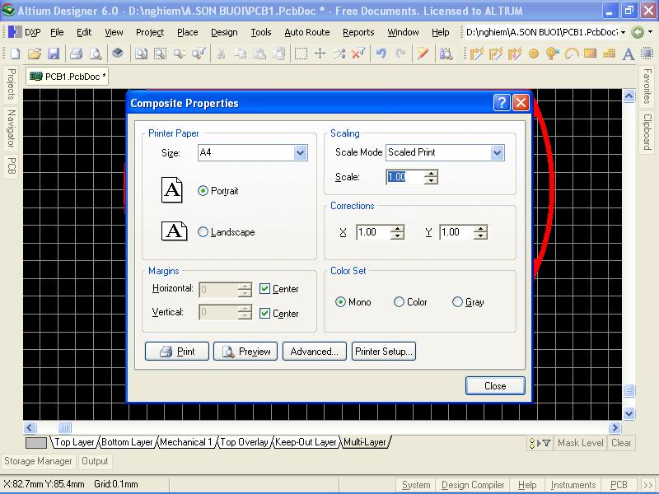This screenshot has width=659, height=494.
Task: Open the Storage Manager panel button
Action: (38, 461)
